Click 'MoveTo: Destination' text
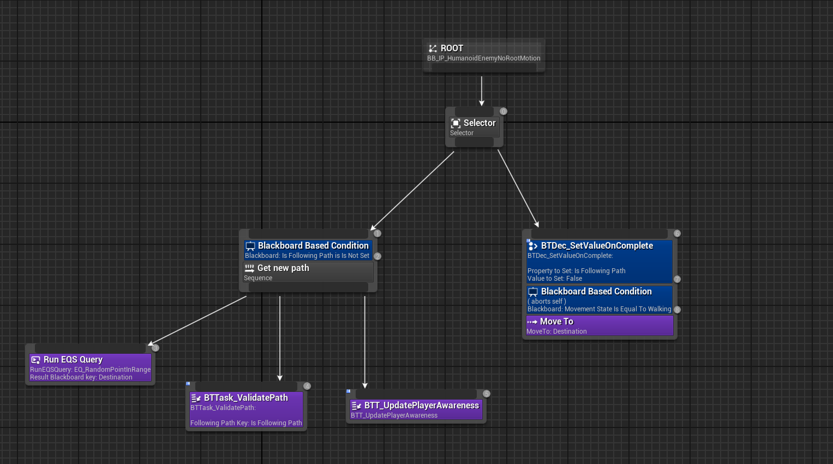Image resolution: width=833 pixels, height=464 pixels. (x=556, y=332)
